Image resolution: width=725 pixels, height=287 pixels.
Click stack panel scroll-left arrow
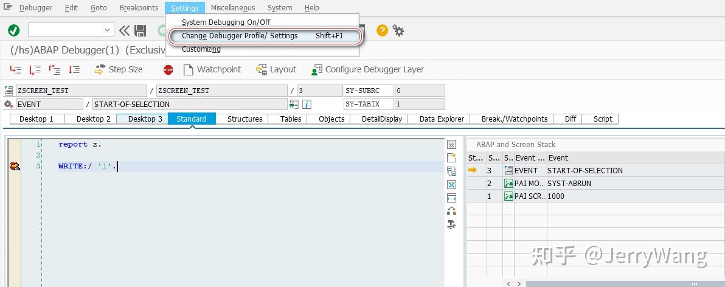coord(508,284)
